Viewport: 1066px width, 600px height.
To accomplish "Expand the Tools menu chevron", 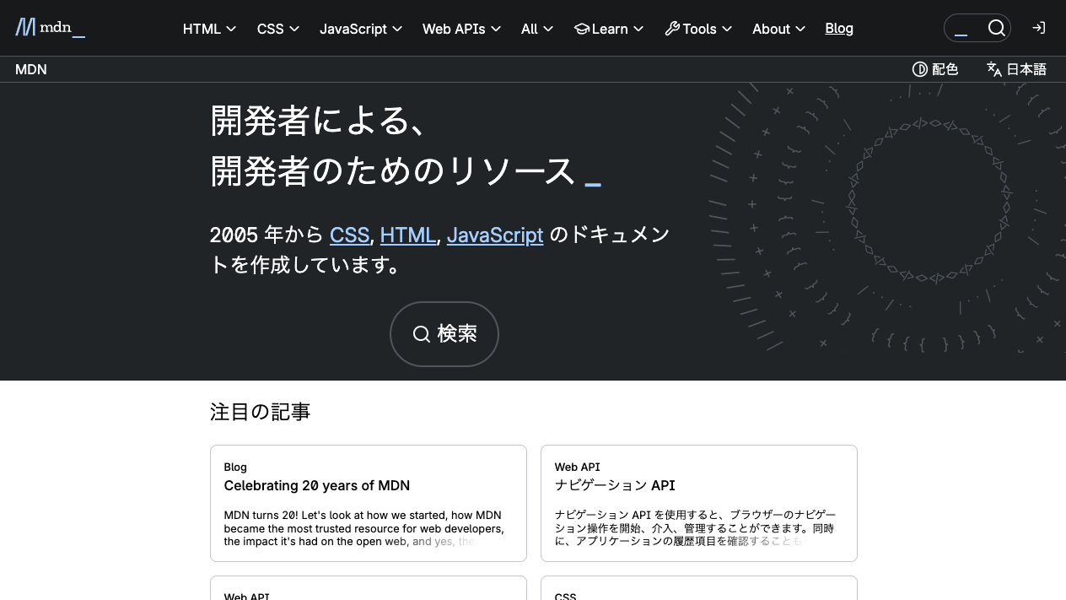I will coord(726,29).
